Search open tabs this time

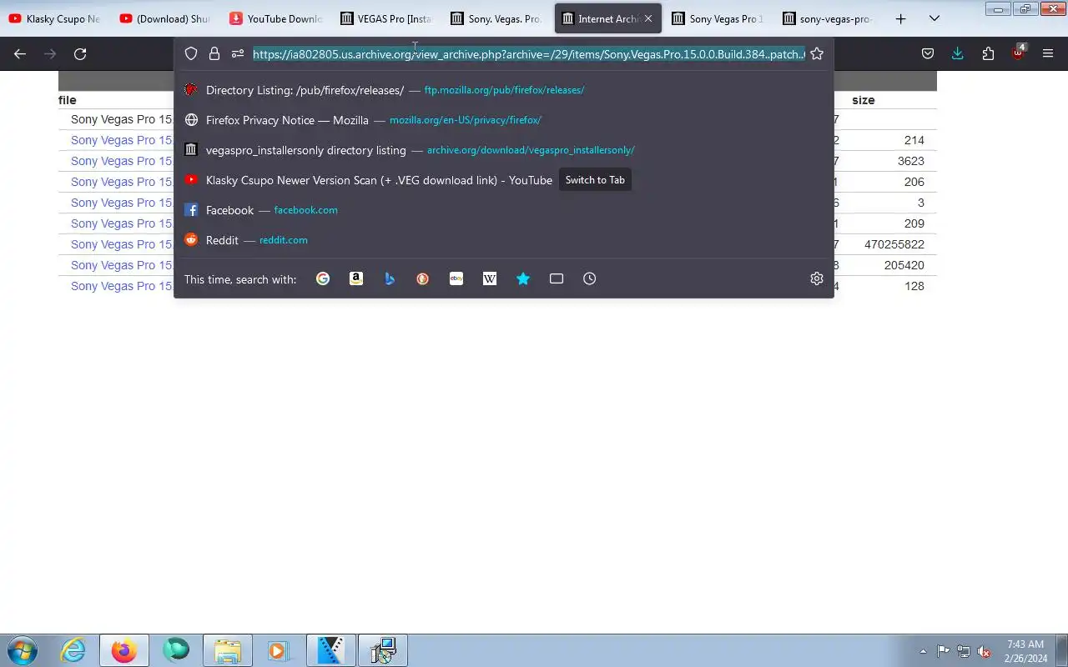pos(557,278)
